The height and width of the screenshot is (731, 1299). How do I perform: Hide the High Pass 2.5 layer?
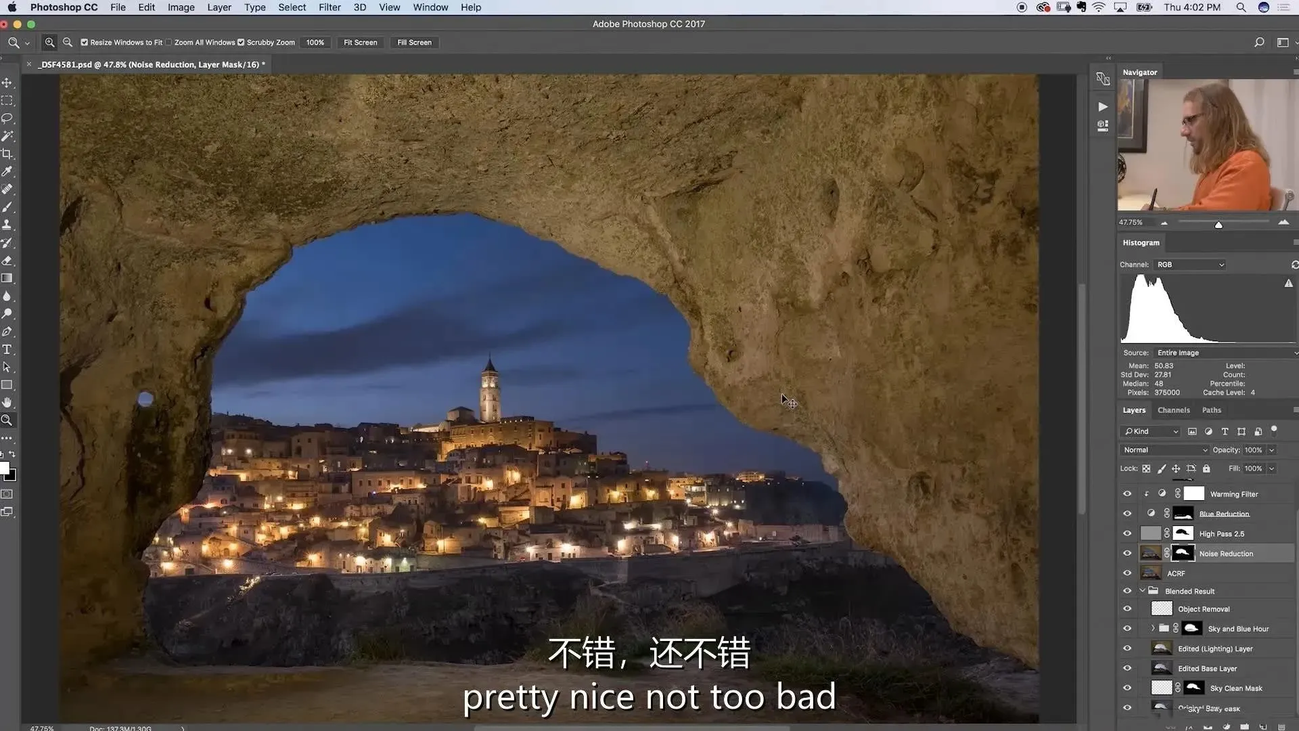pos(1127,533)
